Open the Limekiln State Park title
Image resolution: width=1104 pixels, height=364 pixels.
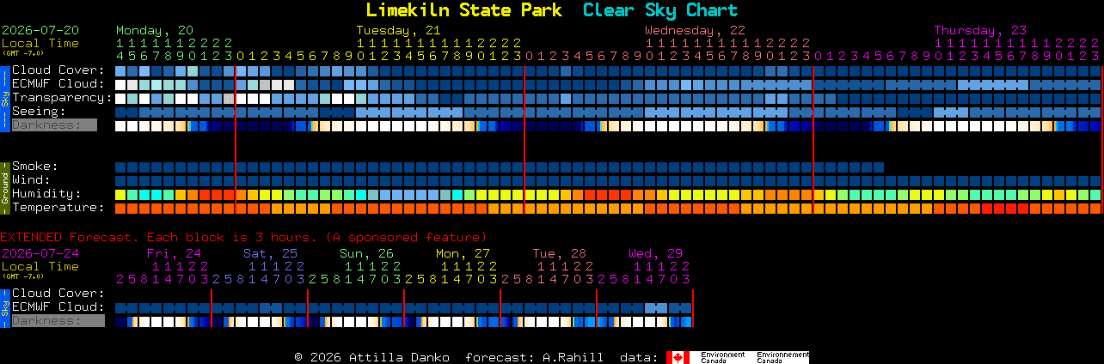click(x=463, y=10)
